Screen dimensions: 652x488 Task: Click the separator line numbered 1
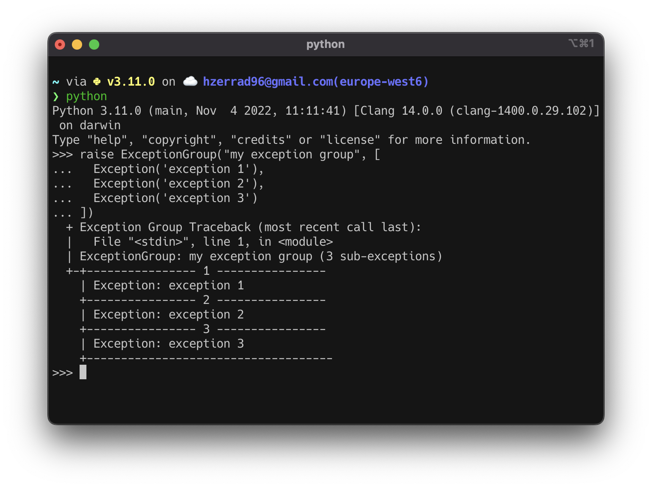click(196, 271)
